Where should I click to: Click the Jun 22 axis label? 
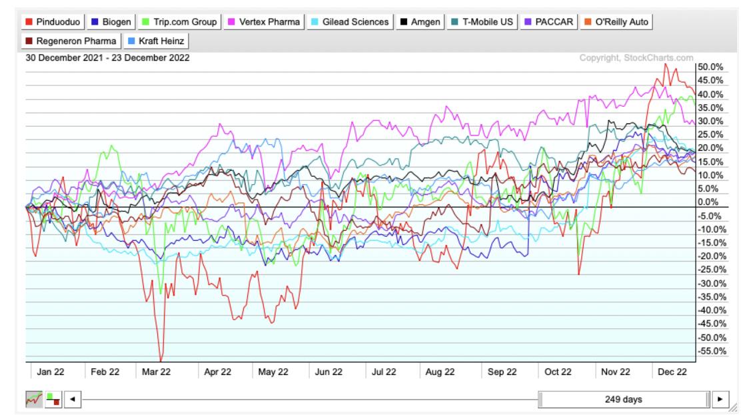(x=329, y=372)
